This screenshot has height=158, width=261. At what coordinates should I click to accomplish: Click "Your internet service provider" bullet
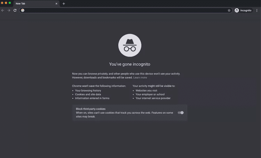click(153, 98)
